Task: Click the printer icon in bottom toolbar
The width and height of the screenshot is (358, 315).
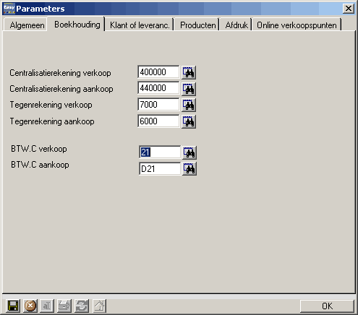Action: 64,306
